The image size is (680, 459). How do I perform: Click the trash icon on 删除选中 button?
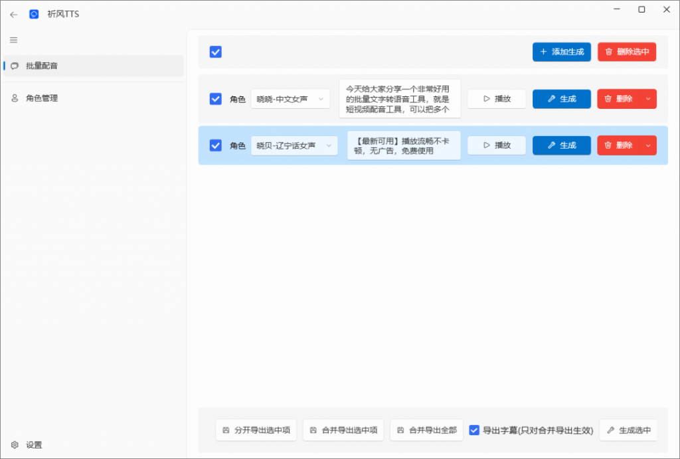coord(608,51)
